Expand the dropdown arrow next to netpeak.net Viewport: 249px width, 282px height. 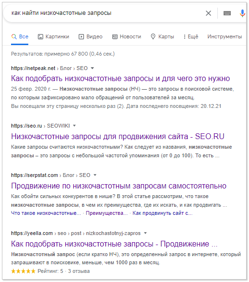92,68
